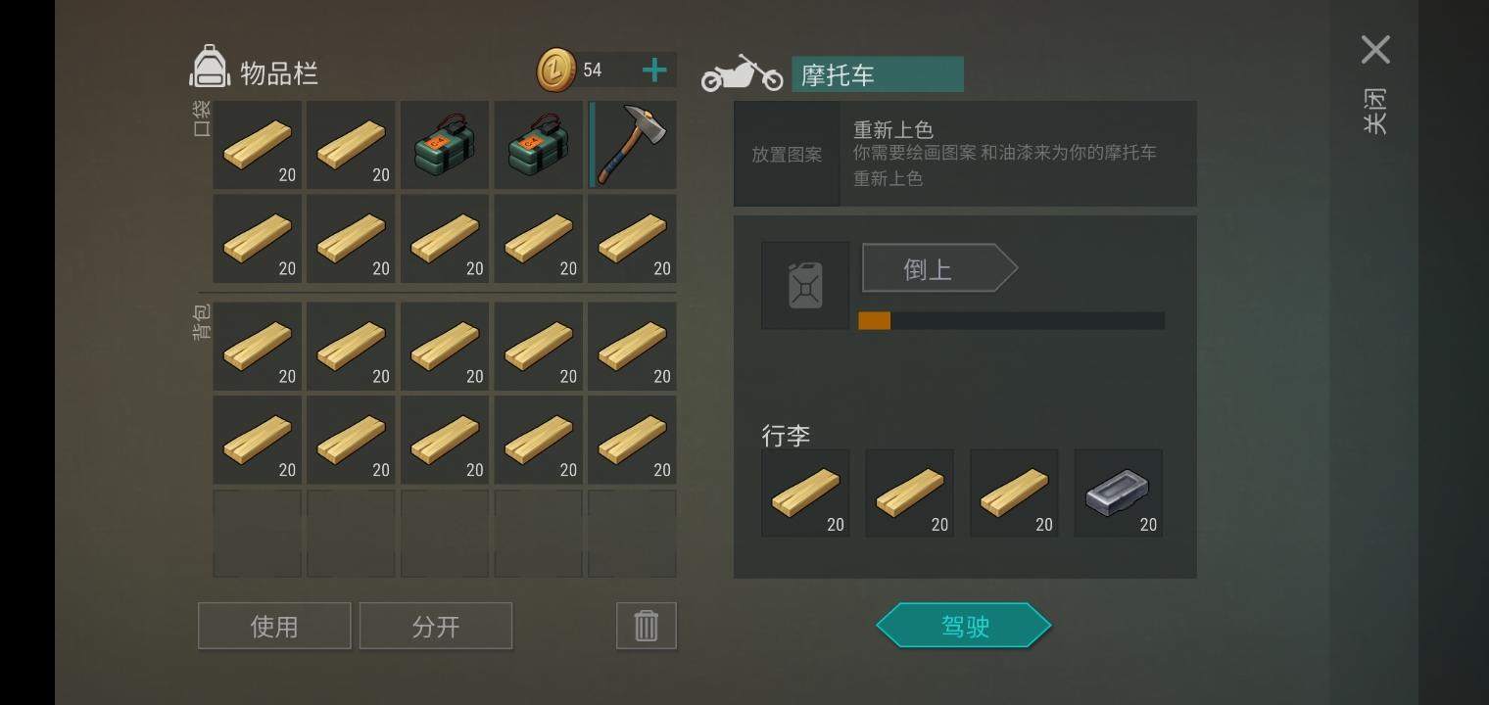
Task: Select the steel bar in luggage
Action: pyautogui.click(x=1118, y=493)
